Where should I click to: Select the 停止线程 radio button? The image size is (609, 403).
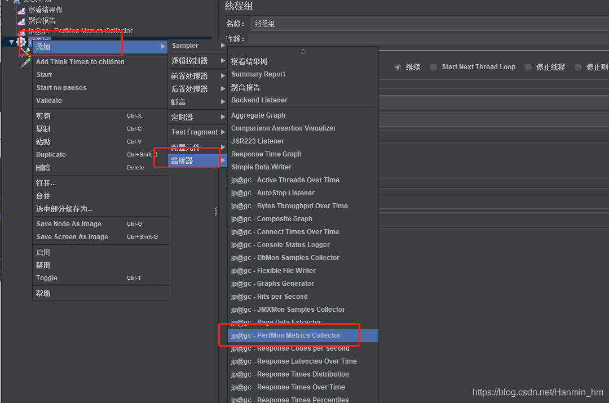coord(528,67)
